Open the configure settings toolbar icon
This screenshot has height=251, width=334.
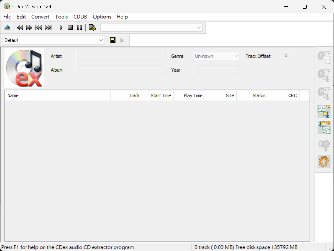tap(92, 28)
